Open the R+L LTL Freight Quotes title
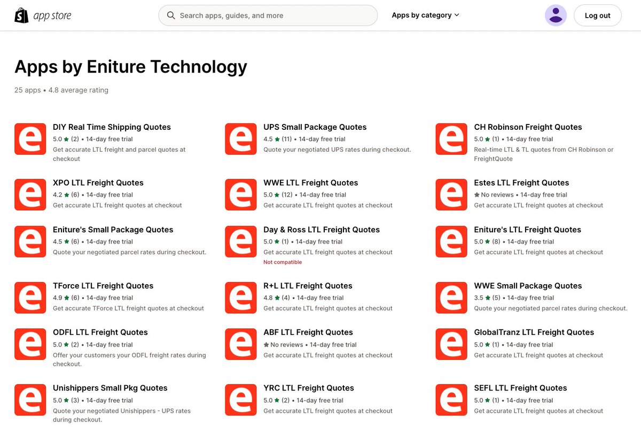This screenshot has height=431, width=641. 308,286
